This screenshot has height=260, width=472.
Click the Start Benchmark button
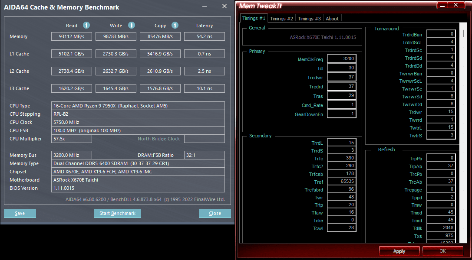117,213
